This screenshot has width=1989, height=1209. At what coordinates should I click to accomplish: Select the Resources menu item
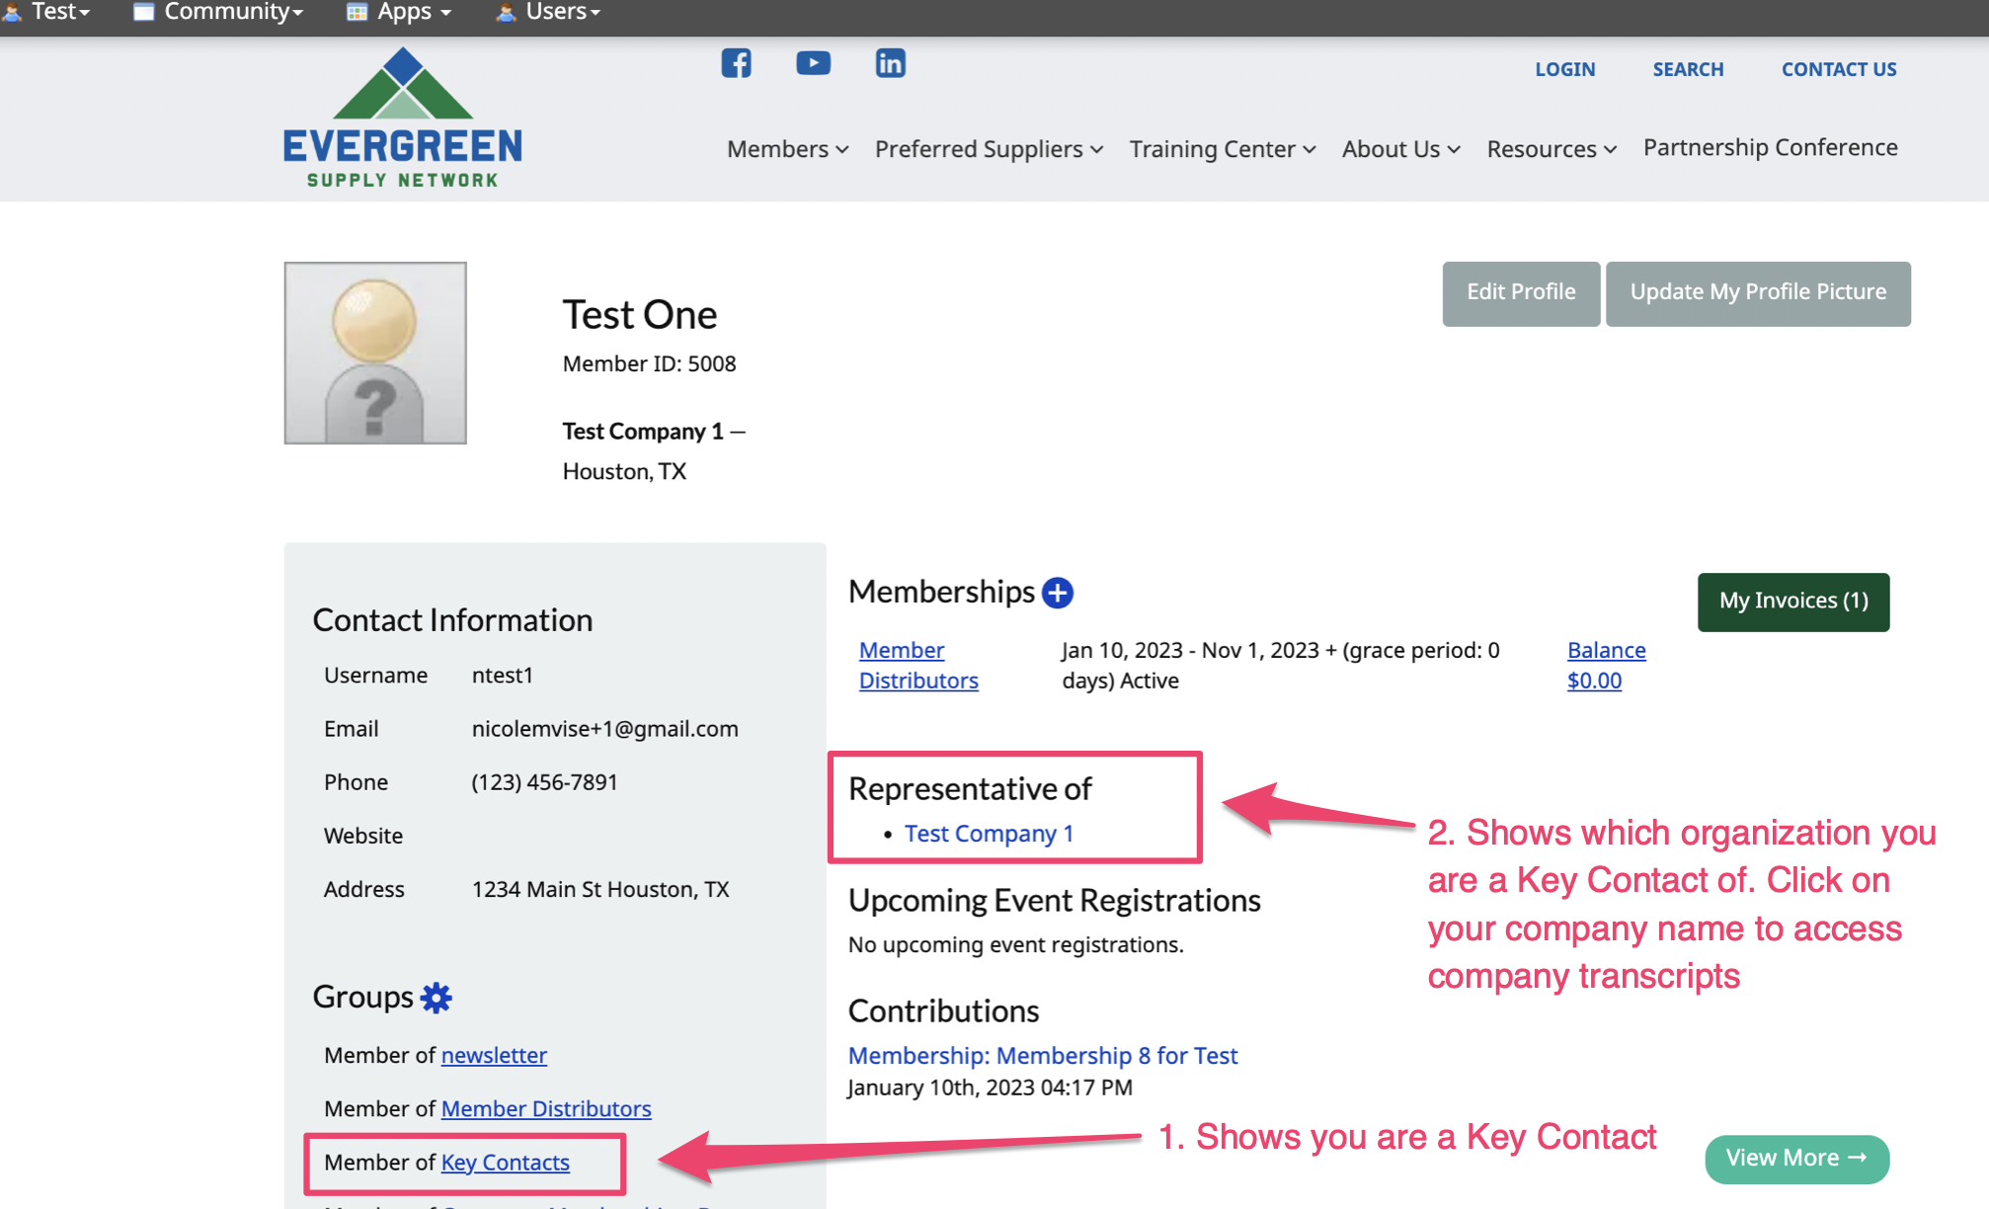[1551, 146]
